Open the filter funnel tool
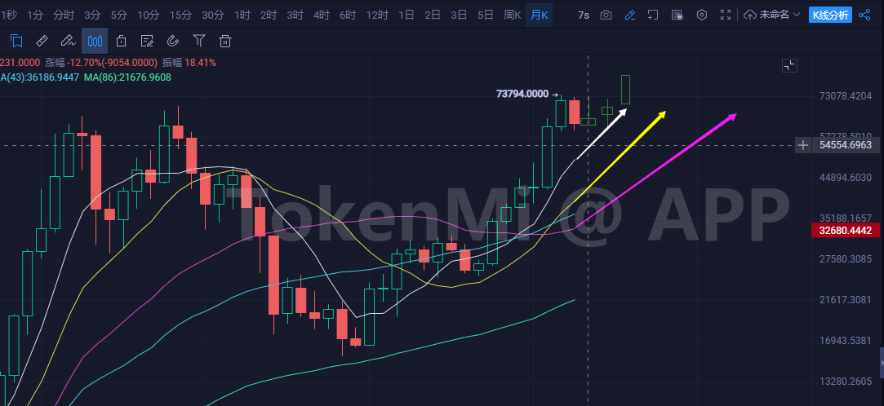Viewport: 884px width, 406px height. [199, 41]
